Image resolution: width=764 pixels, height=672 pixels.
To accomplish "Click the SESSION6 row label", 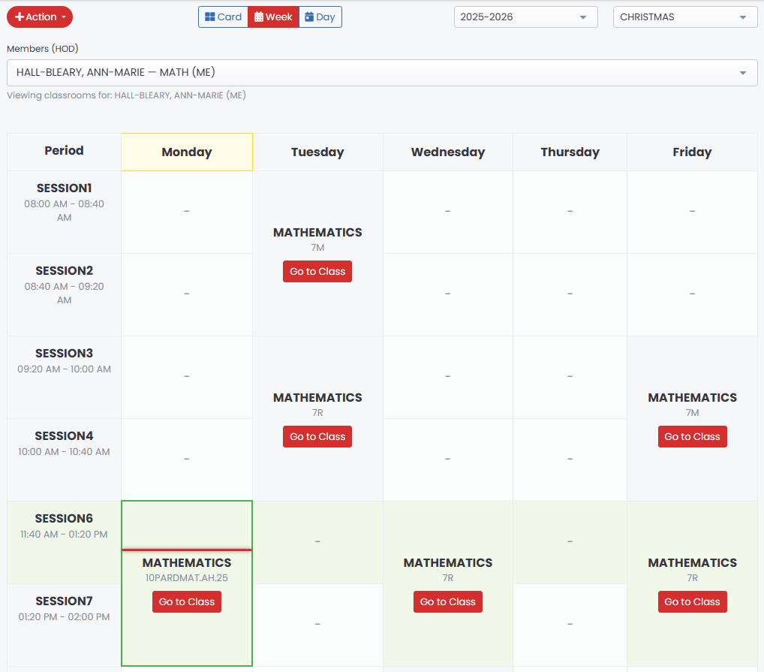I will pyautogui.click(x=64, y=519).
